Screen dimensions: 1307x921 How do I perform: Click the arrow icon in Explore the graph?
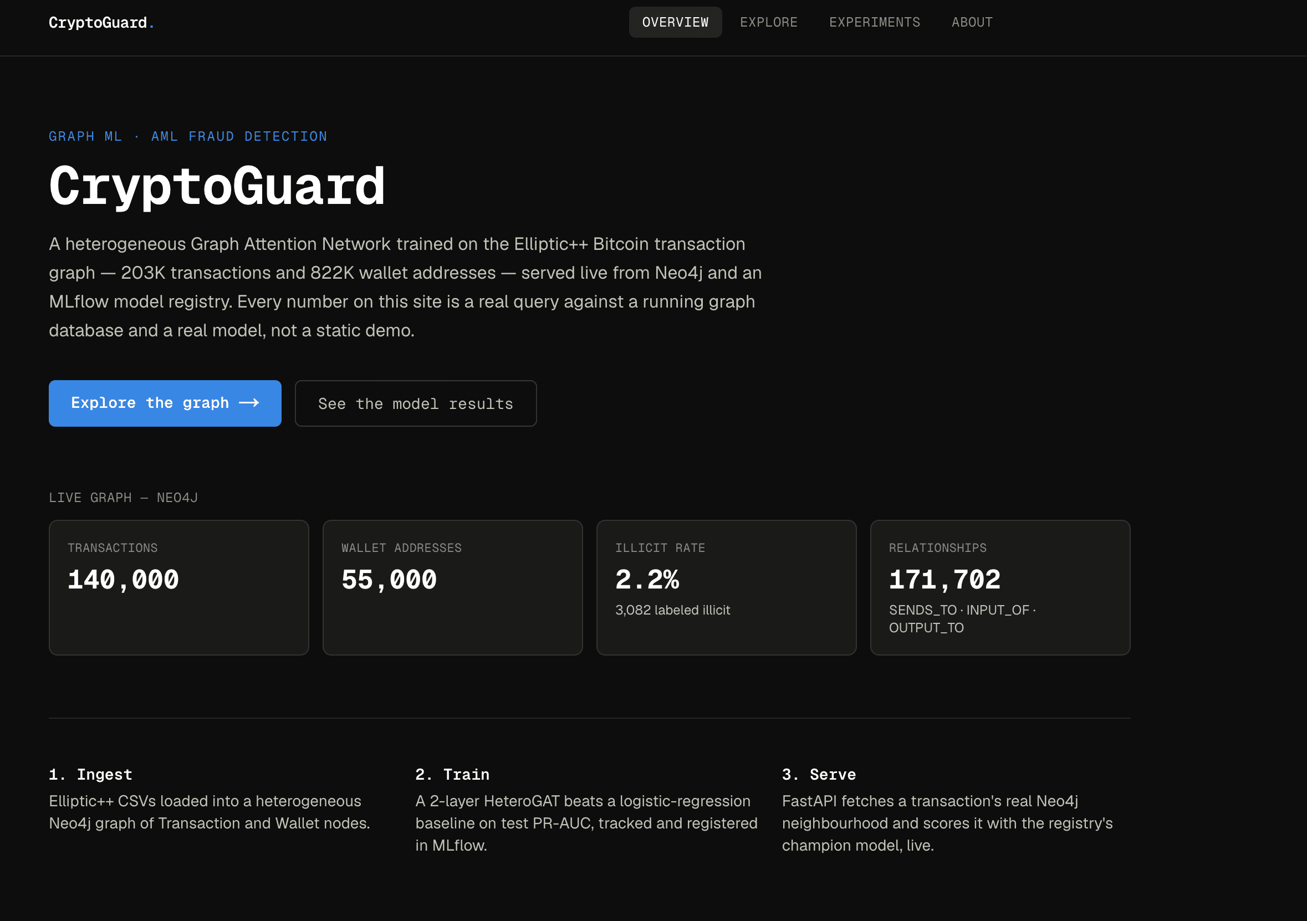coord(249,403)
